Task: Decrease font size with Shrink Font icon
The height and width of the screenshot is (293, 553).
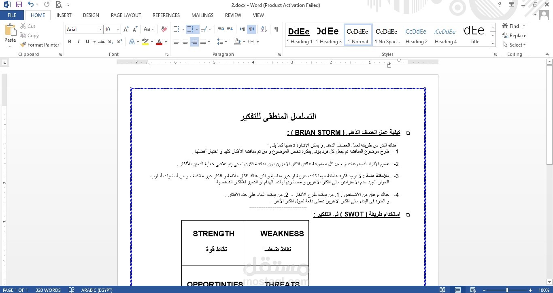Action: pyautogui.click(x=135, y=29)
